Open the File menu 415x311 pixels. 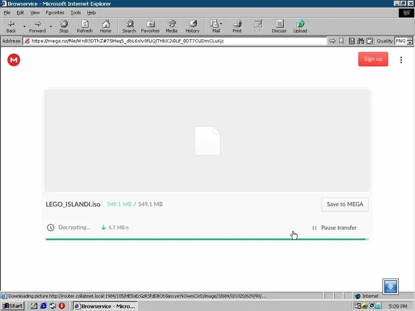(x=7, y=13)
